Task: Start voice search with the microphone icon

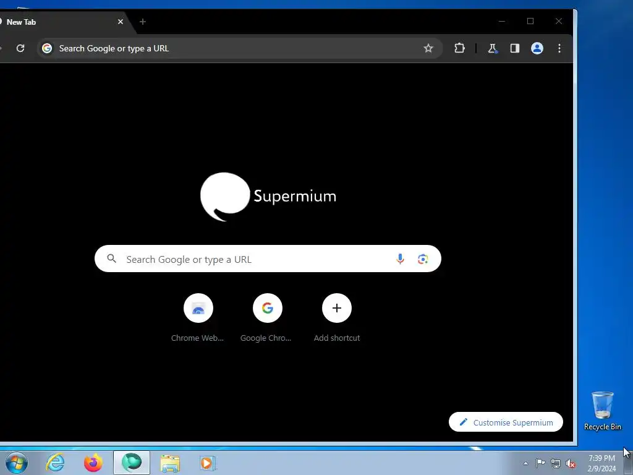Action: pyautogui.click(x=400, y=259)
